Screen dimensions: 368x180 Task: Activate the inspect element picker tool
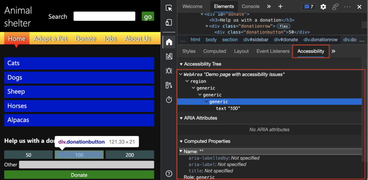169,8
